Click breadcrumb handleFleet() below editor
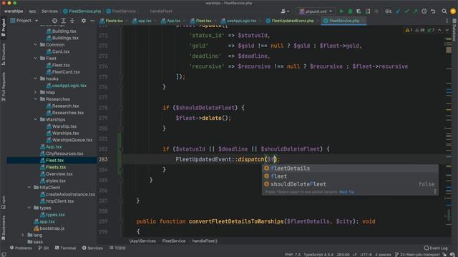458x257 pixels. click(205, 241)
